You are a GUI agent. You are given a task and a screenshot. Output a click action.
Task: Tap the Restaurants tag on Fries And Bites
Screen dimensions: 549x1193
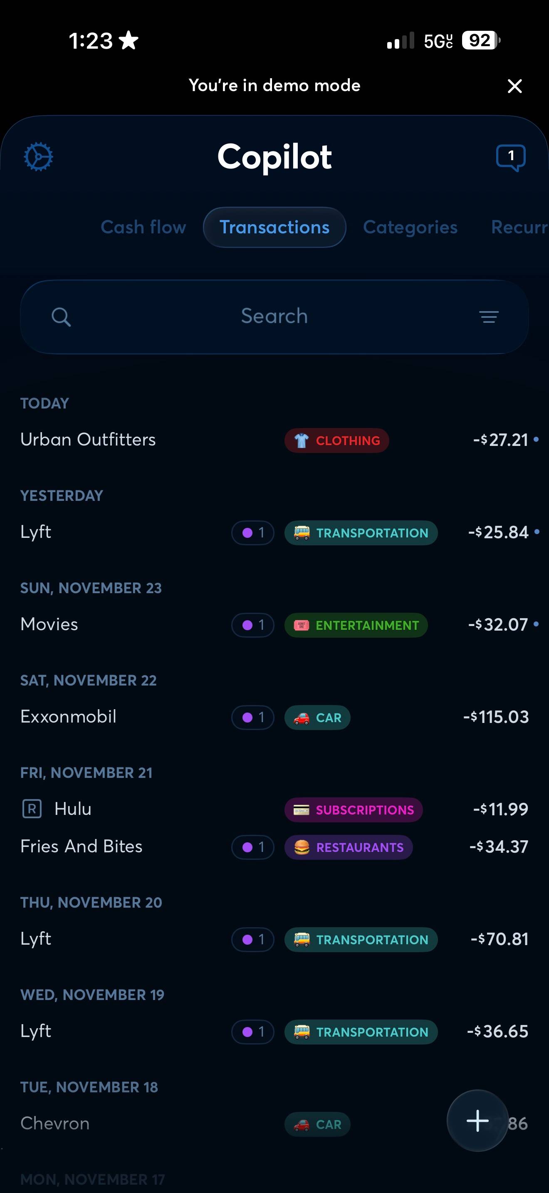349,847
